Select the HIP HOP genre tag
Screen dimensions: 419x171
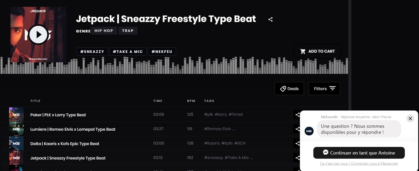pyautogui.click(x=104, y=31)
